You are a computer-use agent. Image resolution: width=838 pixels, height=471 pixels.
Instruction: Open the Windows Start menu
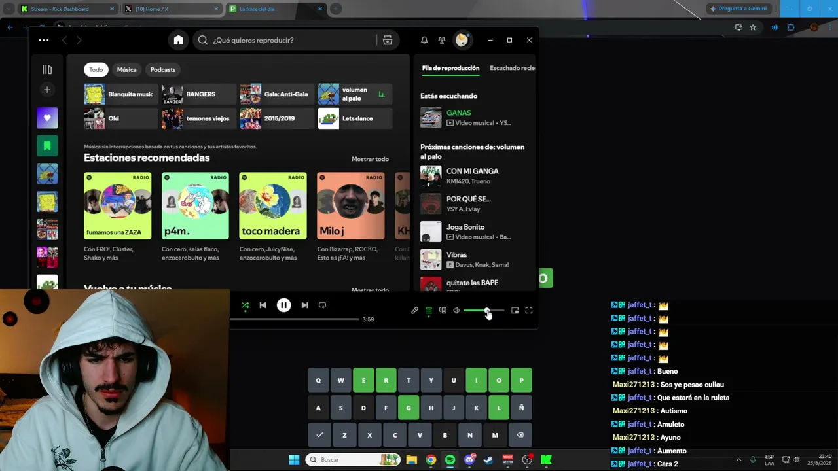tap(294, 460)
